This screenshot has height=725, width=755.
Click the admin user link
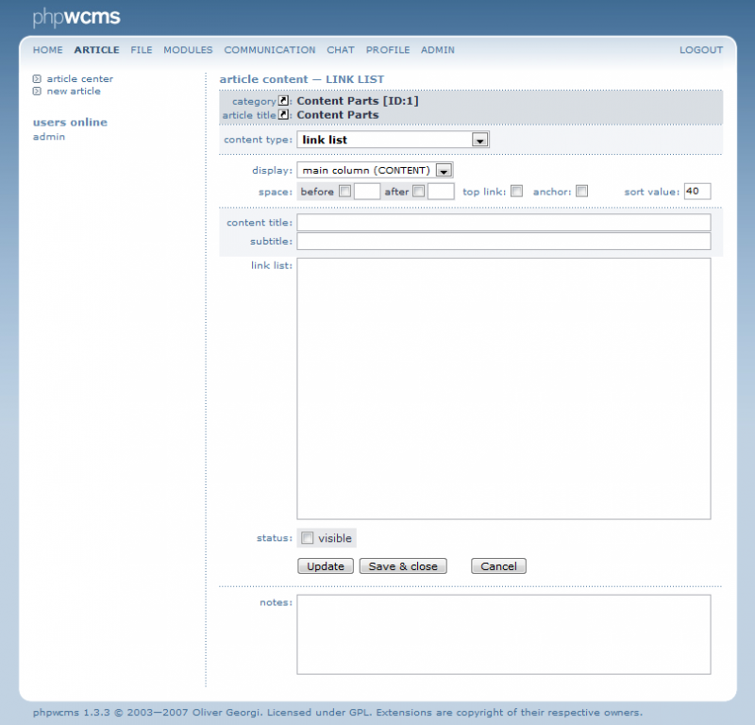(49, 137)
